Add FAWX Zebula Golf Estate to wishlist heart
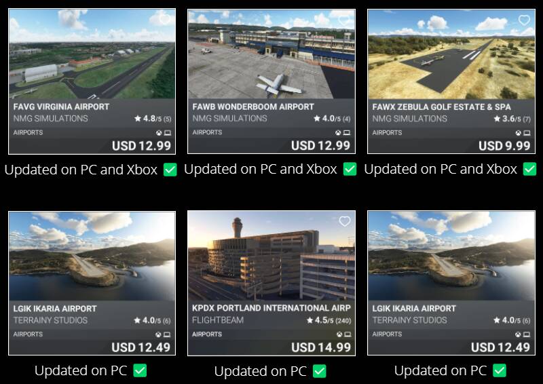Screen dimensions: 543x384 [x=524, y=20]
